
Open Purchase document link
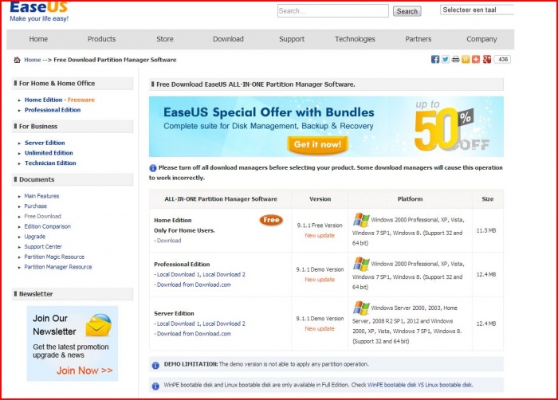tap(36, 206)
